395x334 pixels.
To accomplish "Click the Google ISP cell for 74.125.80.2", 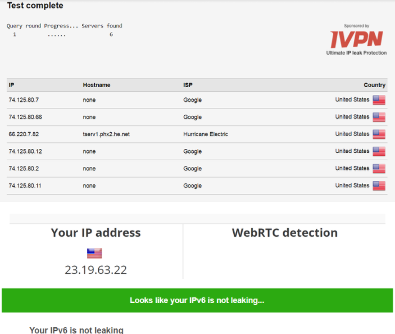I will click(x=193, y=168).
